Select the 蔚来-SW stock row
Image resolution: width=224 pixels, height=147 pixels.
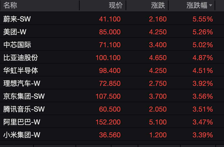[17, 19]
